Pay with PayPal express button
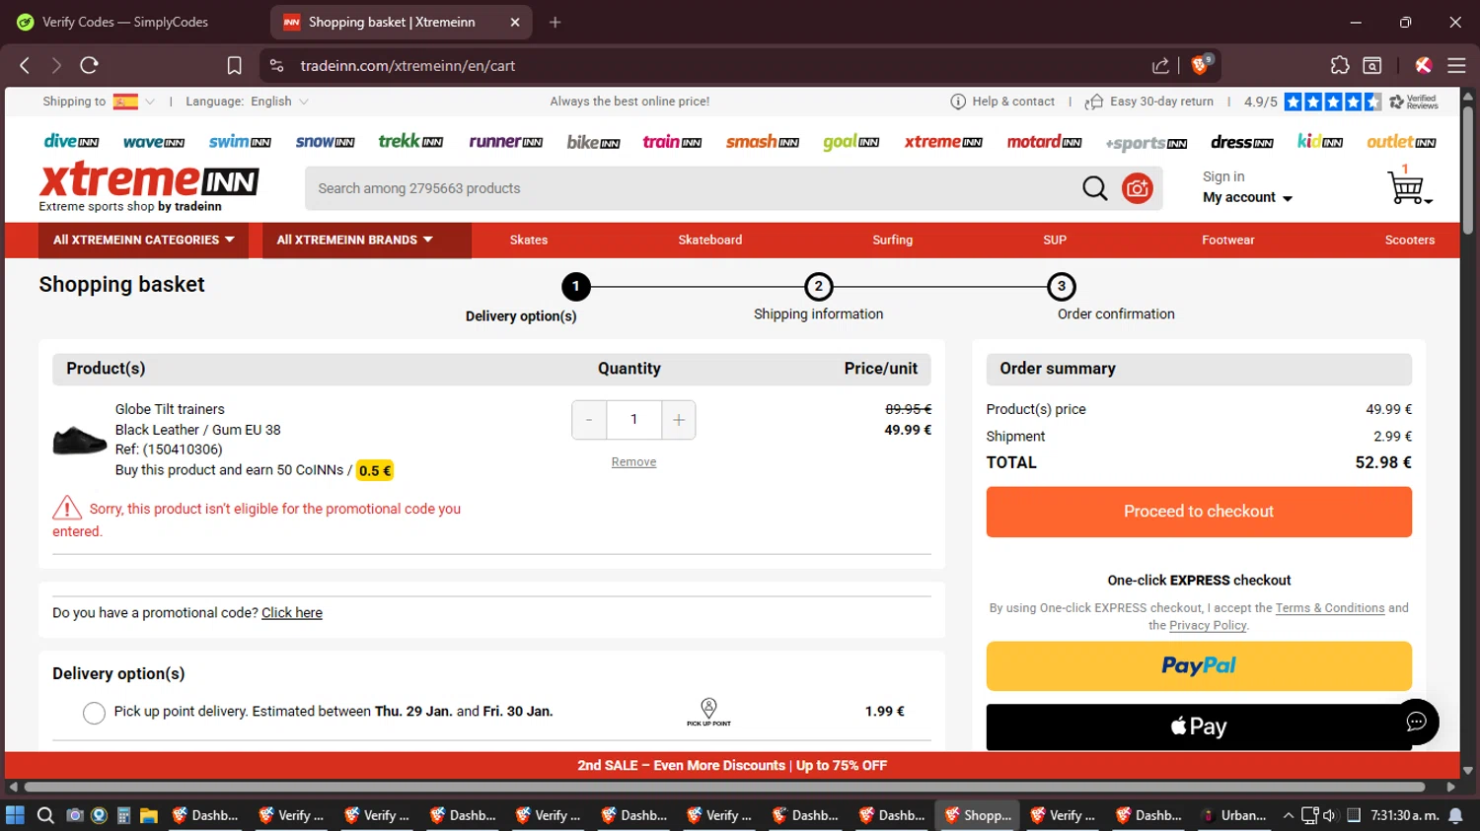 coord(1199,666)
